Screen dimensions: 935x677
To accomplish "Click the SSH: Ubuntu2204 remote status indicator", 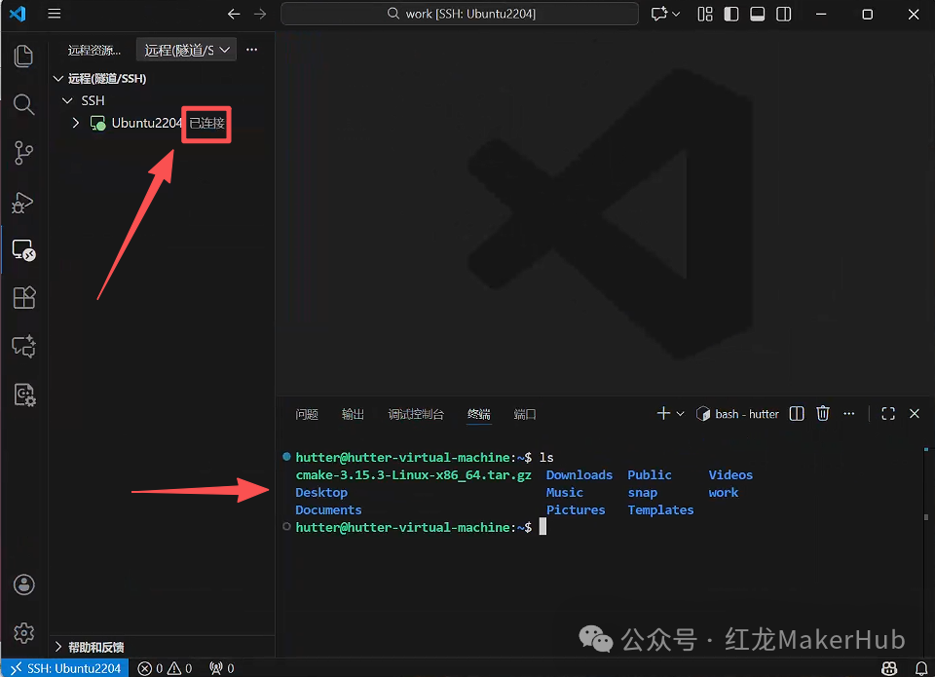I will click(65, 668).
